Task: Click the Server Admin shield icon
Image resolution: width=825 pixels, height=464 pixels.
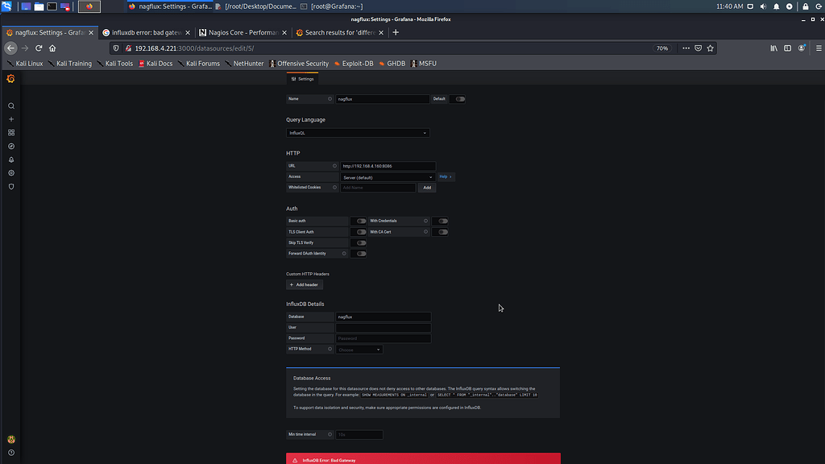Action: point(10,187)
